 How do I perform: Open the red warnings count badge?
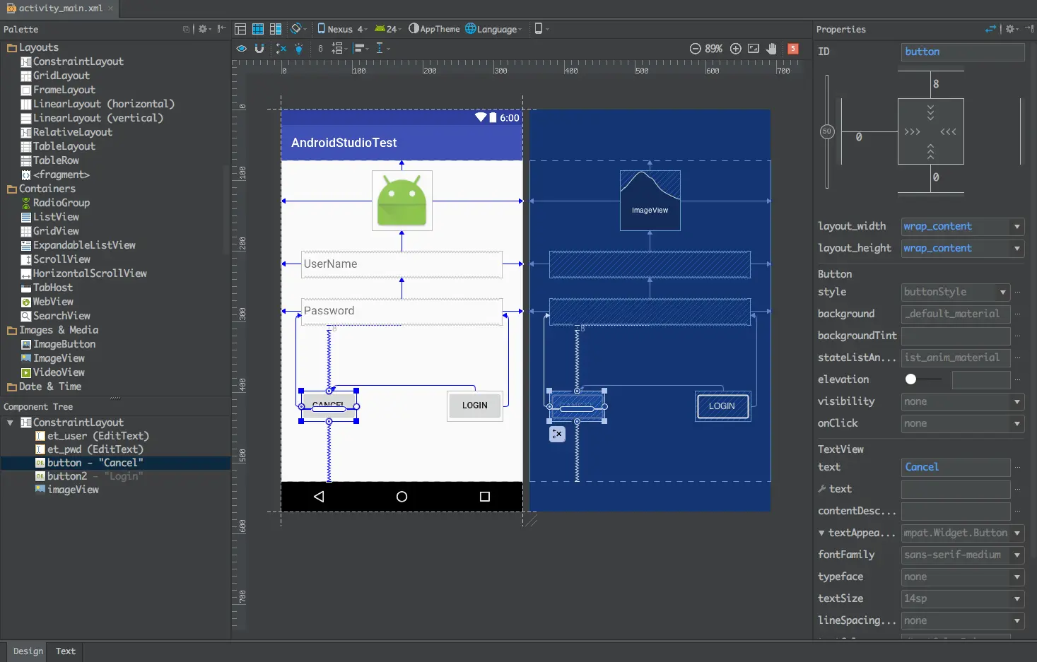(793, 49)
